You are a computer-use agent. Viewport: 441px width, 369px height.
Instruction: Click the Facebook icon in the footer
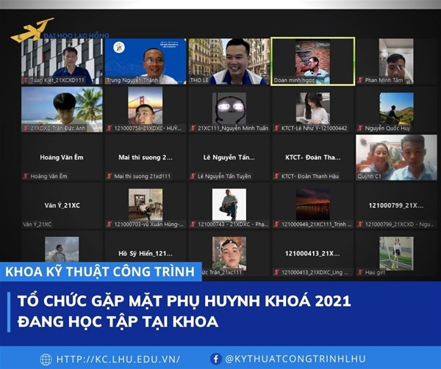pyautogui.click(x=216, y=359)
